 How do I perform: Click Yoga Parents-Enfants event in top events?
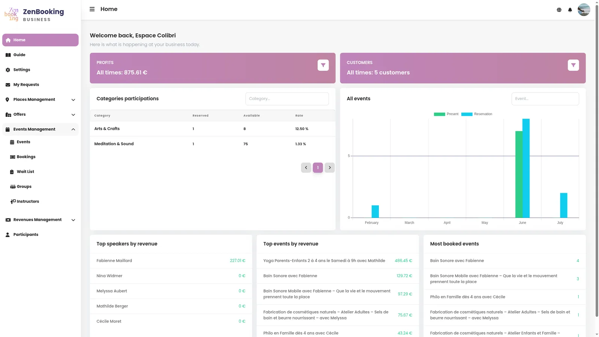324,261
